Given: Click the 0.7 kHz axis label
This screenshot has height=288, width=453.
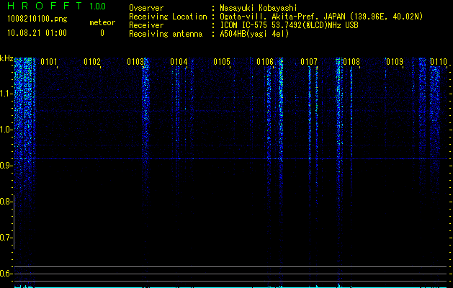Looking at the screenshot, I should [x=6, y=238].
